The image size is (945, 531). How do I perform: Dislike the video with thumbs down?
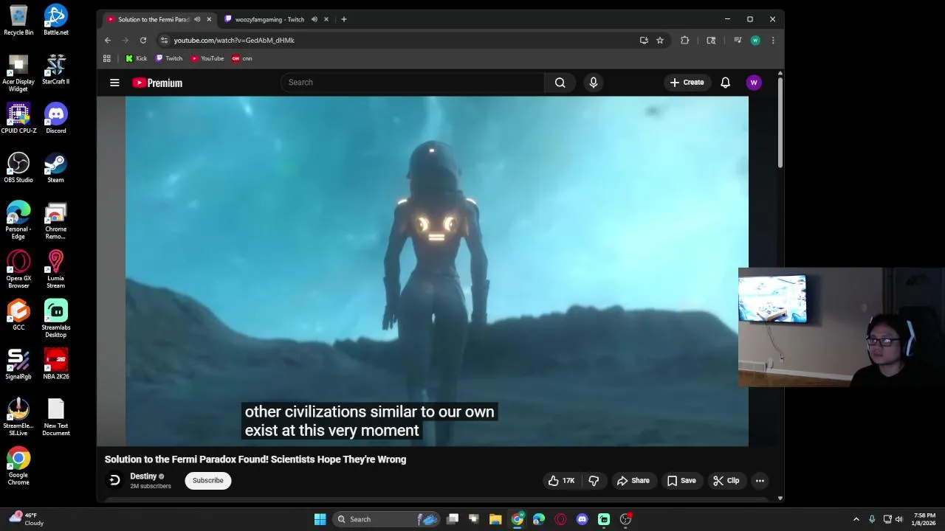[x=594, y=481]
